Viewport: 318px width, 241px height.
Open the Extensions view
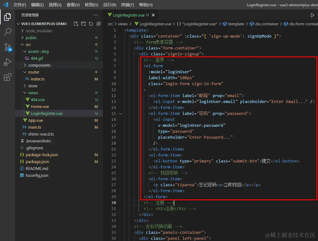tap(8, 77)
